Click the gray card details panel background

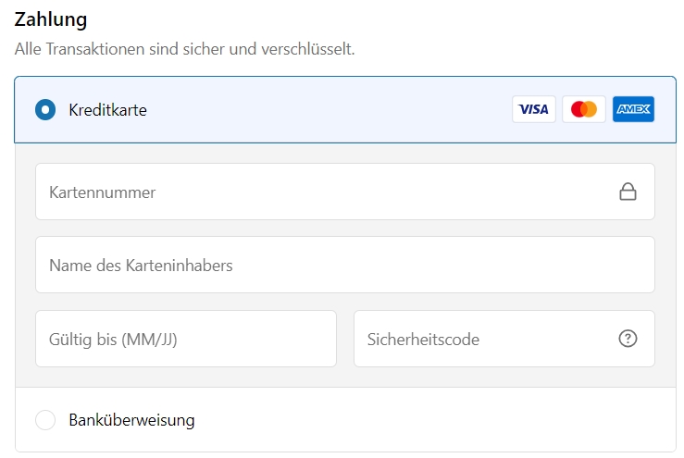click(x=345, y=228)
